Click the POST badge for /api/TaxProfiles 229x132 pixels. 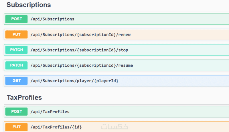17,112
